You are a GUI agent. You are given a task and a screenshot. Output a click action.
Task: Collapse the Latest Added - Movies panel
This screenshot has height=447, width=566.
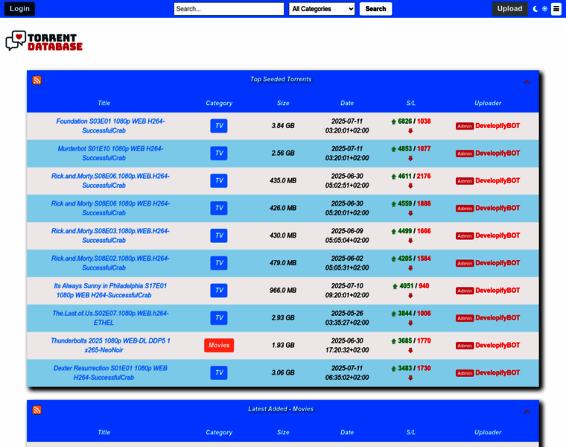[527, 412]
